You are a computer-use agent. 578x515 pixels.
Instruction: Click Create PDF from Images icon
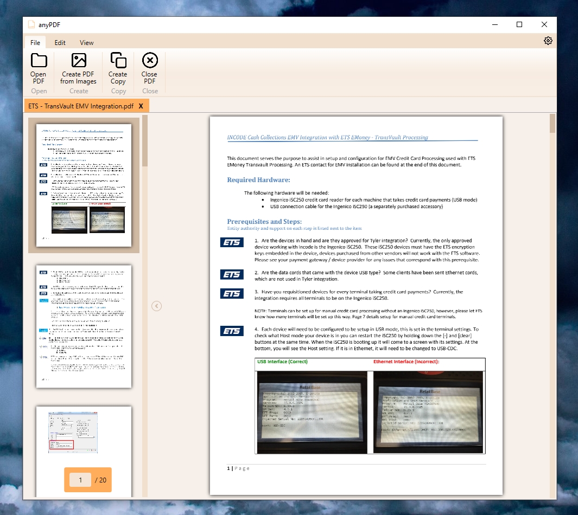point(79,60)
